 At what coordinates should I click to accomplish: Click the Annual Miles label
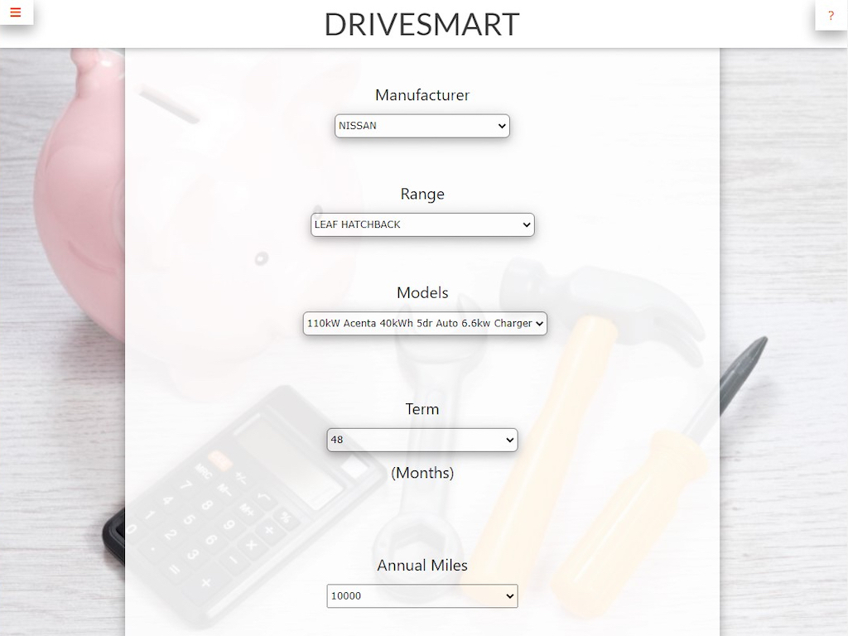coord(422,565)
